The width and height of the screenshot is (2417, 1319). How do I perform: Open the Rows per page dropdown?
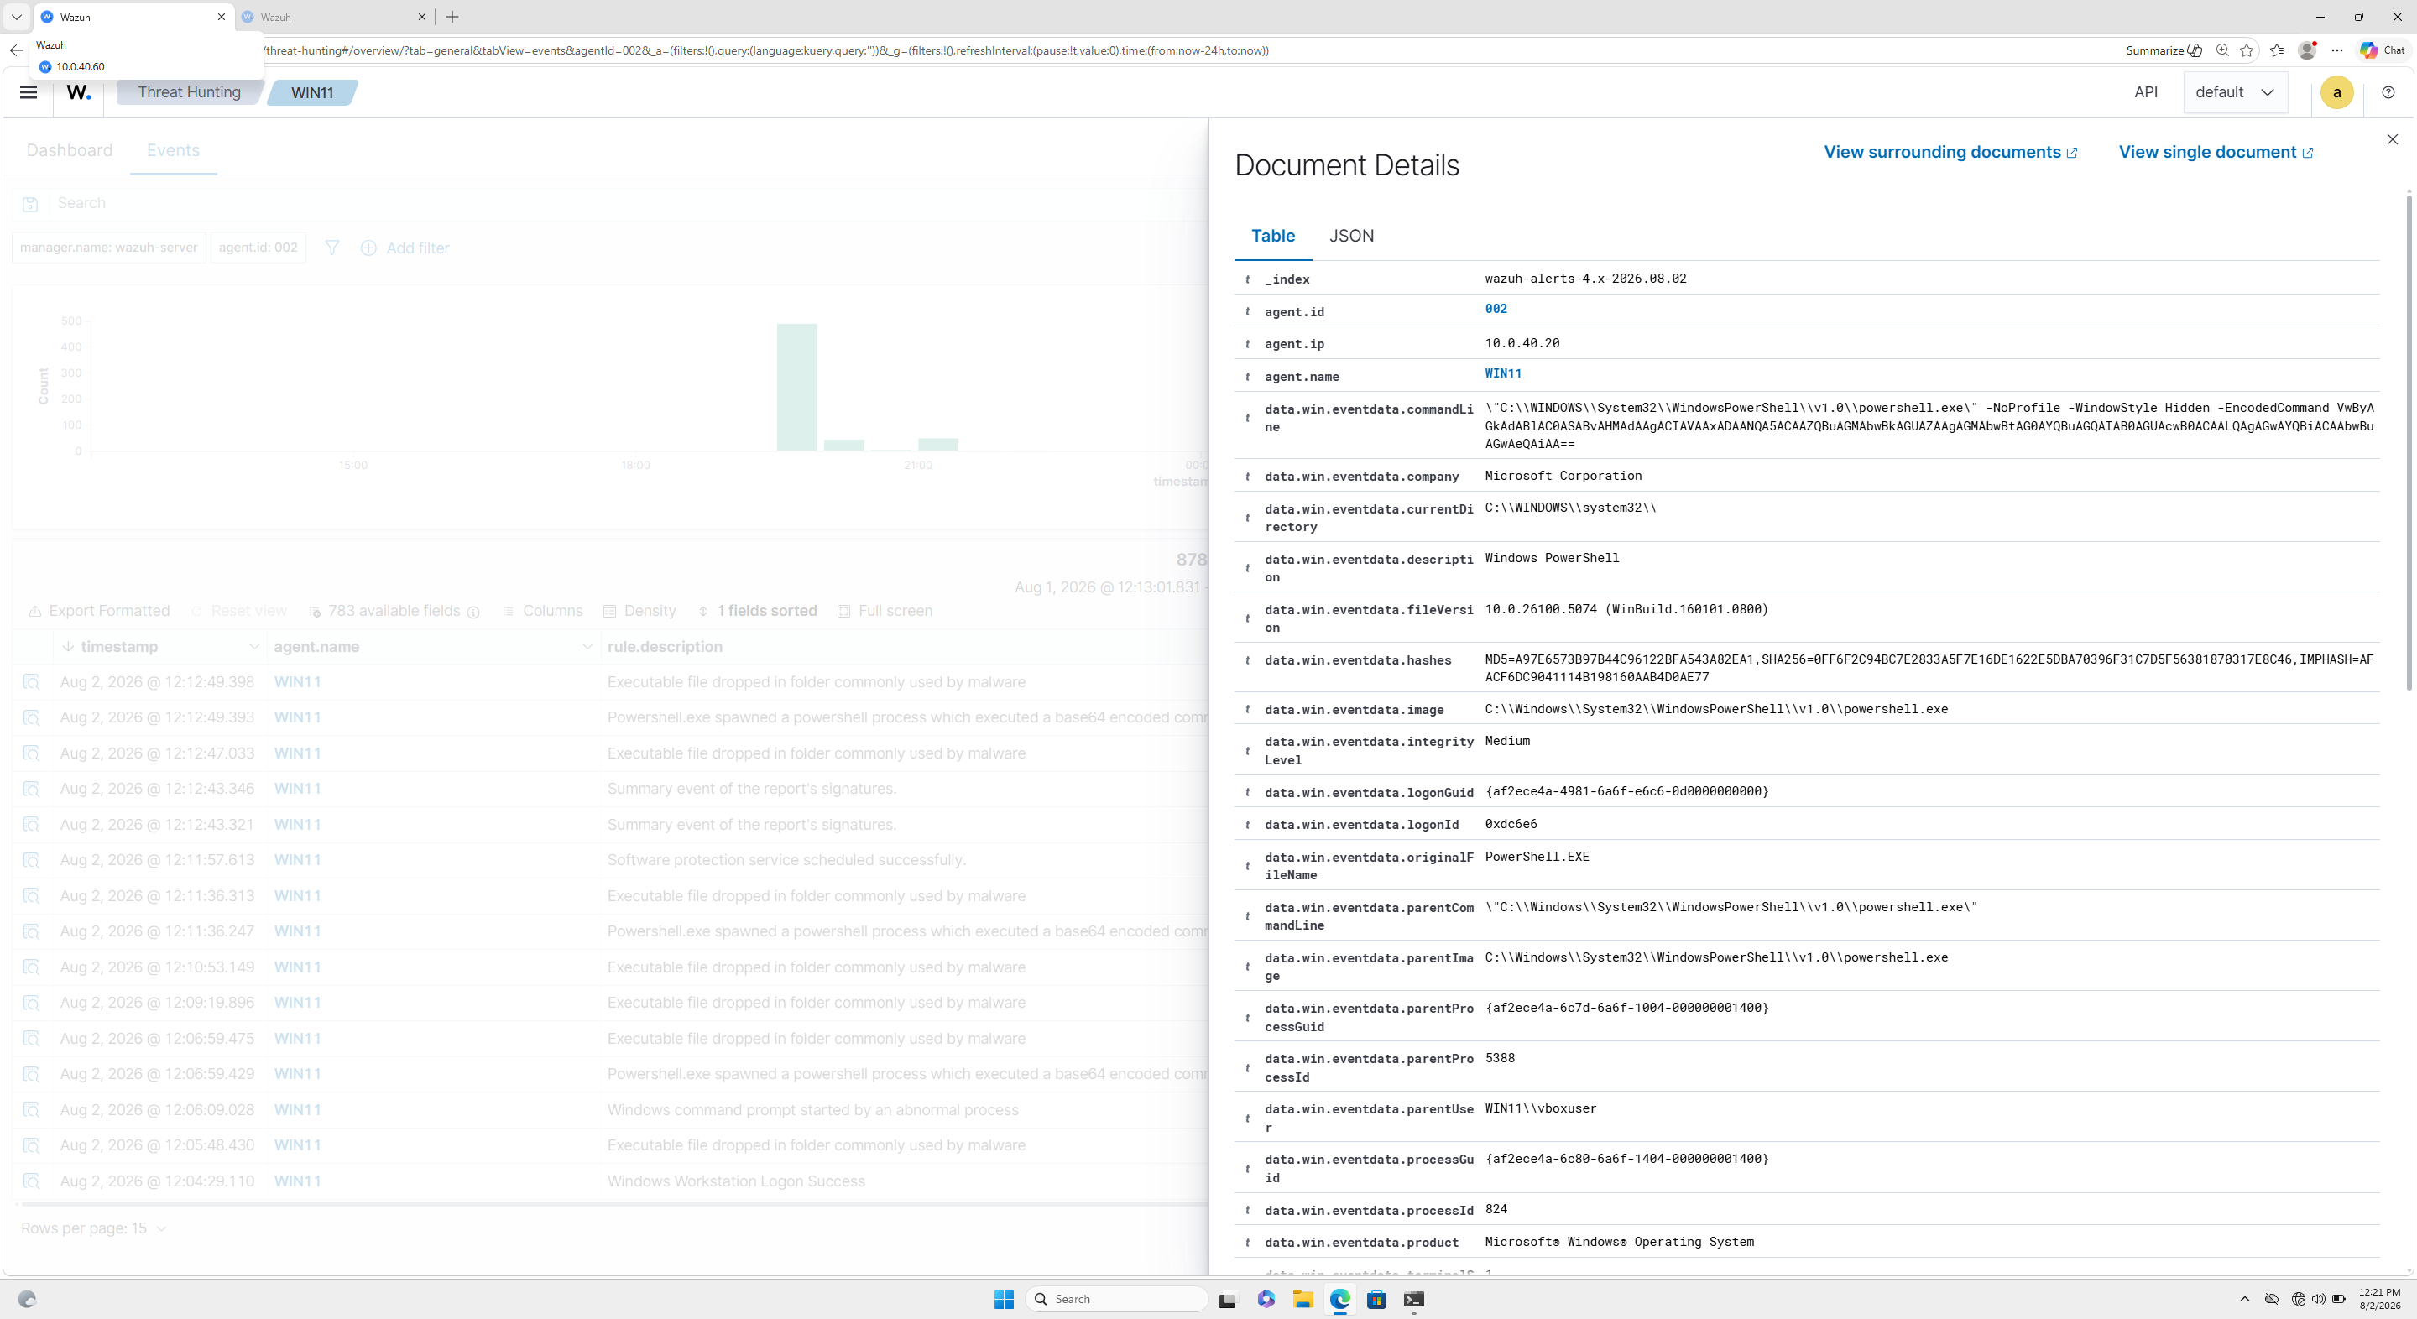(94, 1228)
